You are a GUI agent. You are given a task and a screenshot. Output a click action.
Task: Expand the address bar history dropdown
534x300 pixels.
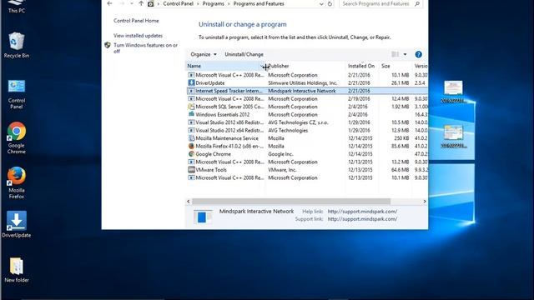[321, 4]
